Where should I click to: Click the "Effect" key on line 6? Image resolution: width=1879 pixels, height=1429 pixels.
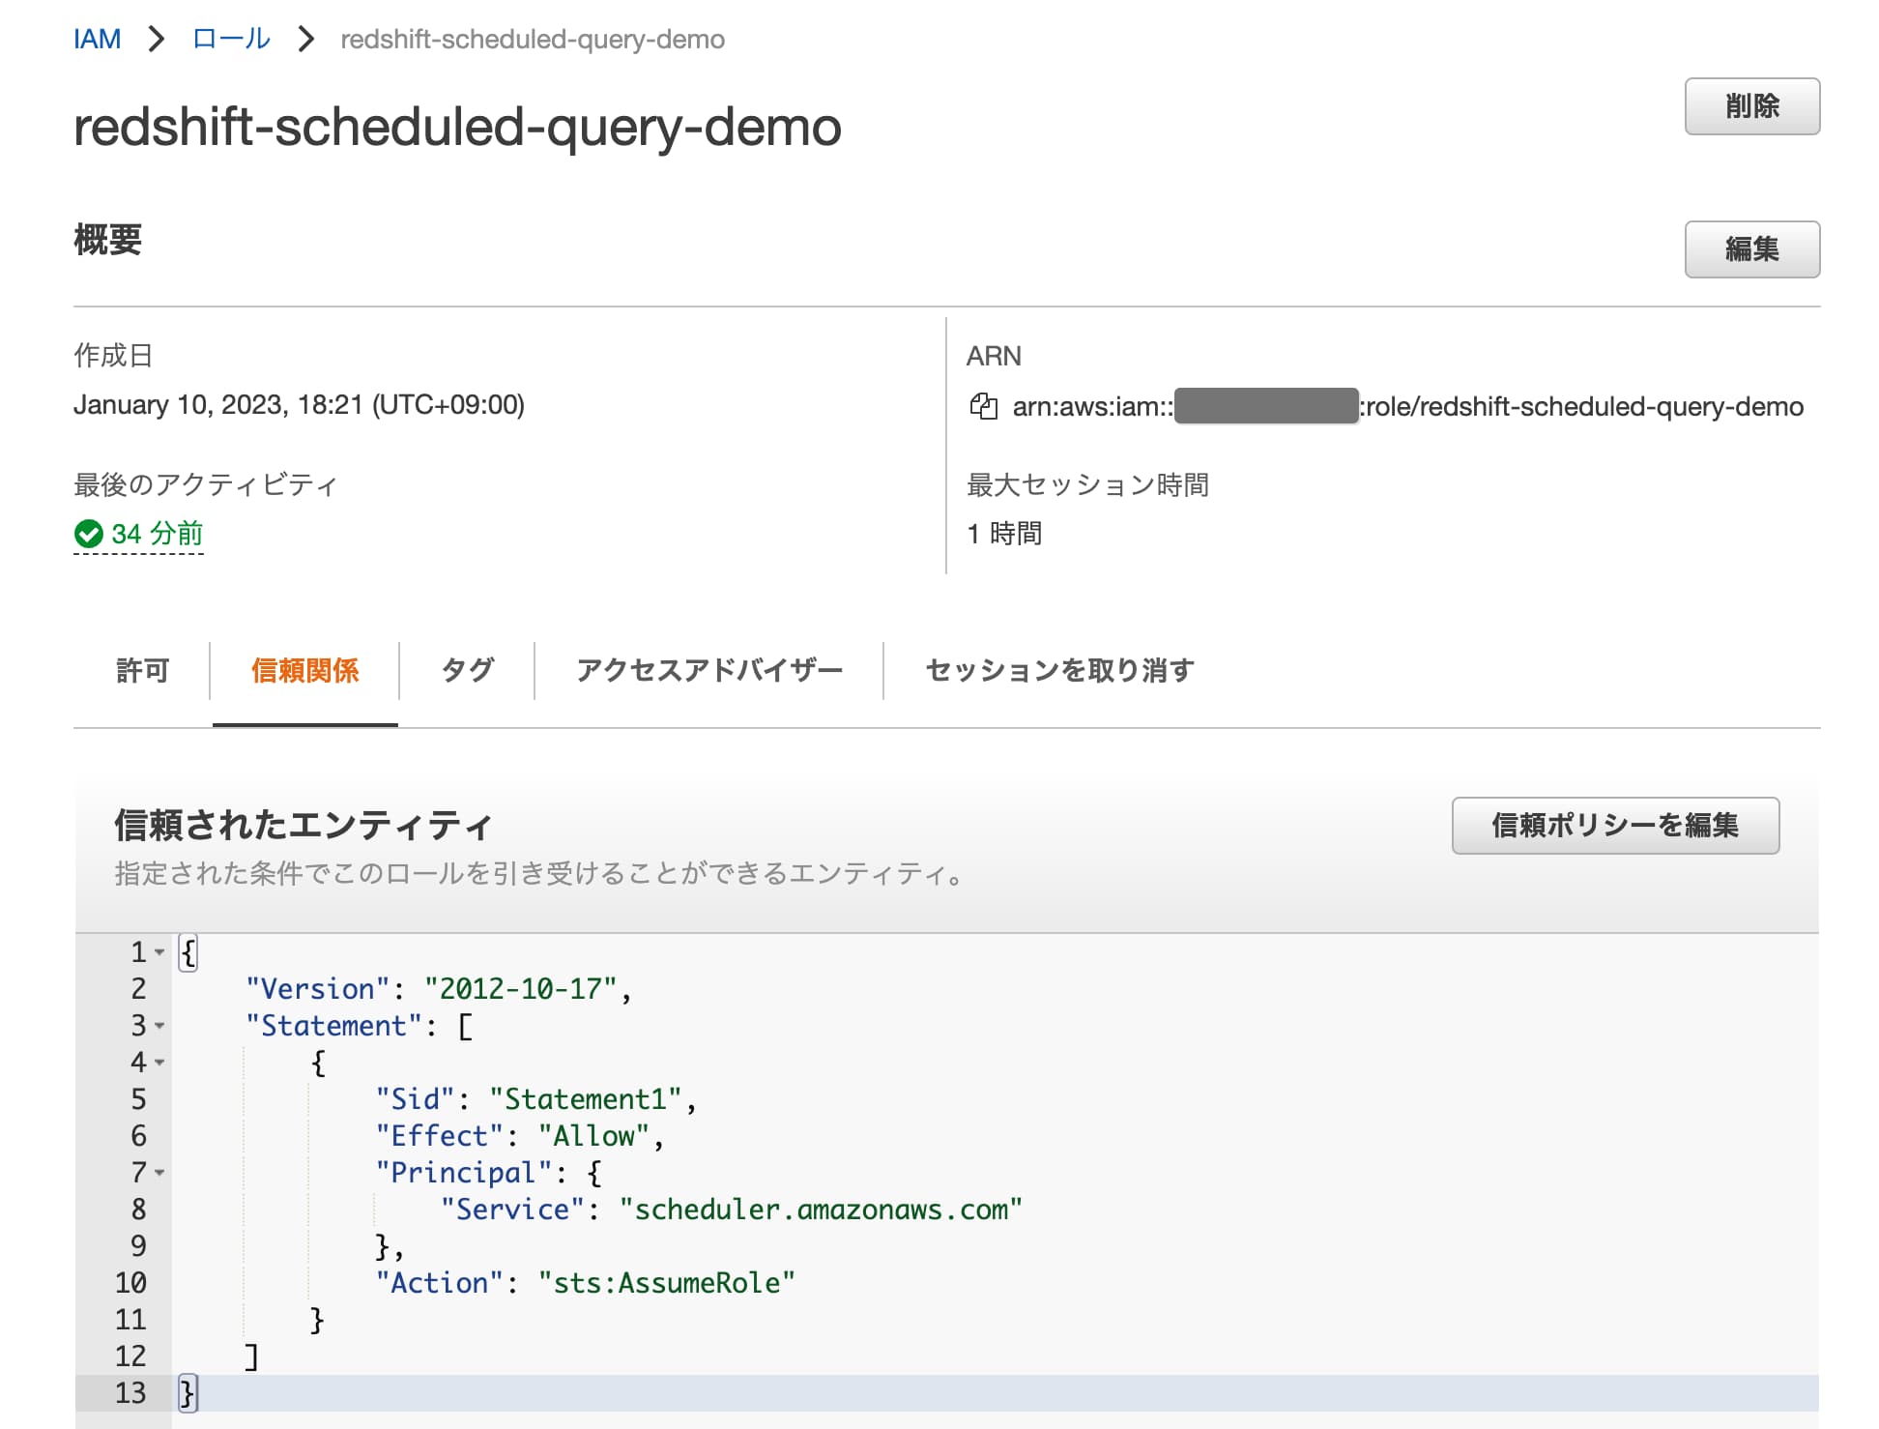[439, 1136]
